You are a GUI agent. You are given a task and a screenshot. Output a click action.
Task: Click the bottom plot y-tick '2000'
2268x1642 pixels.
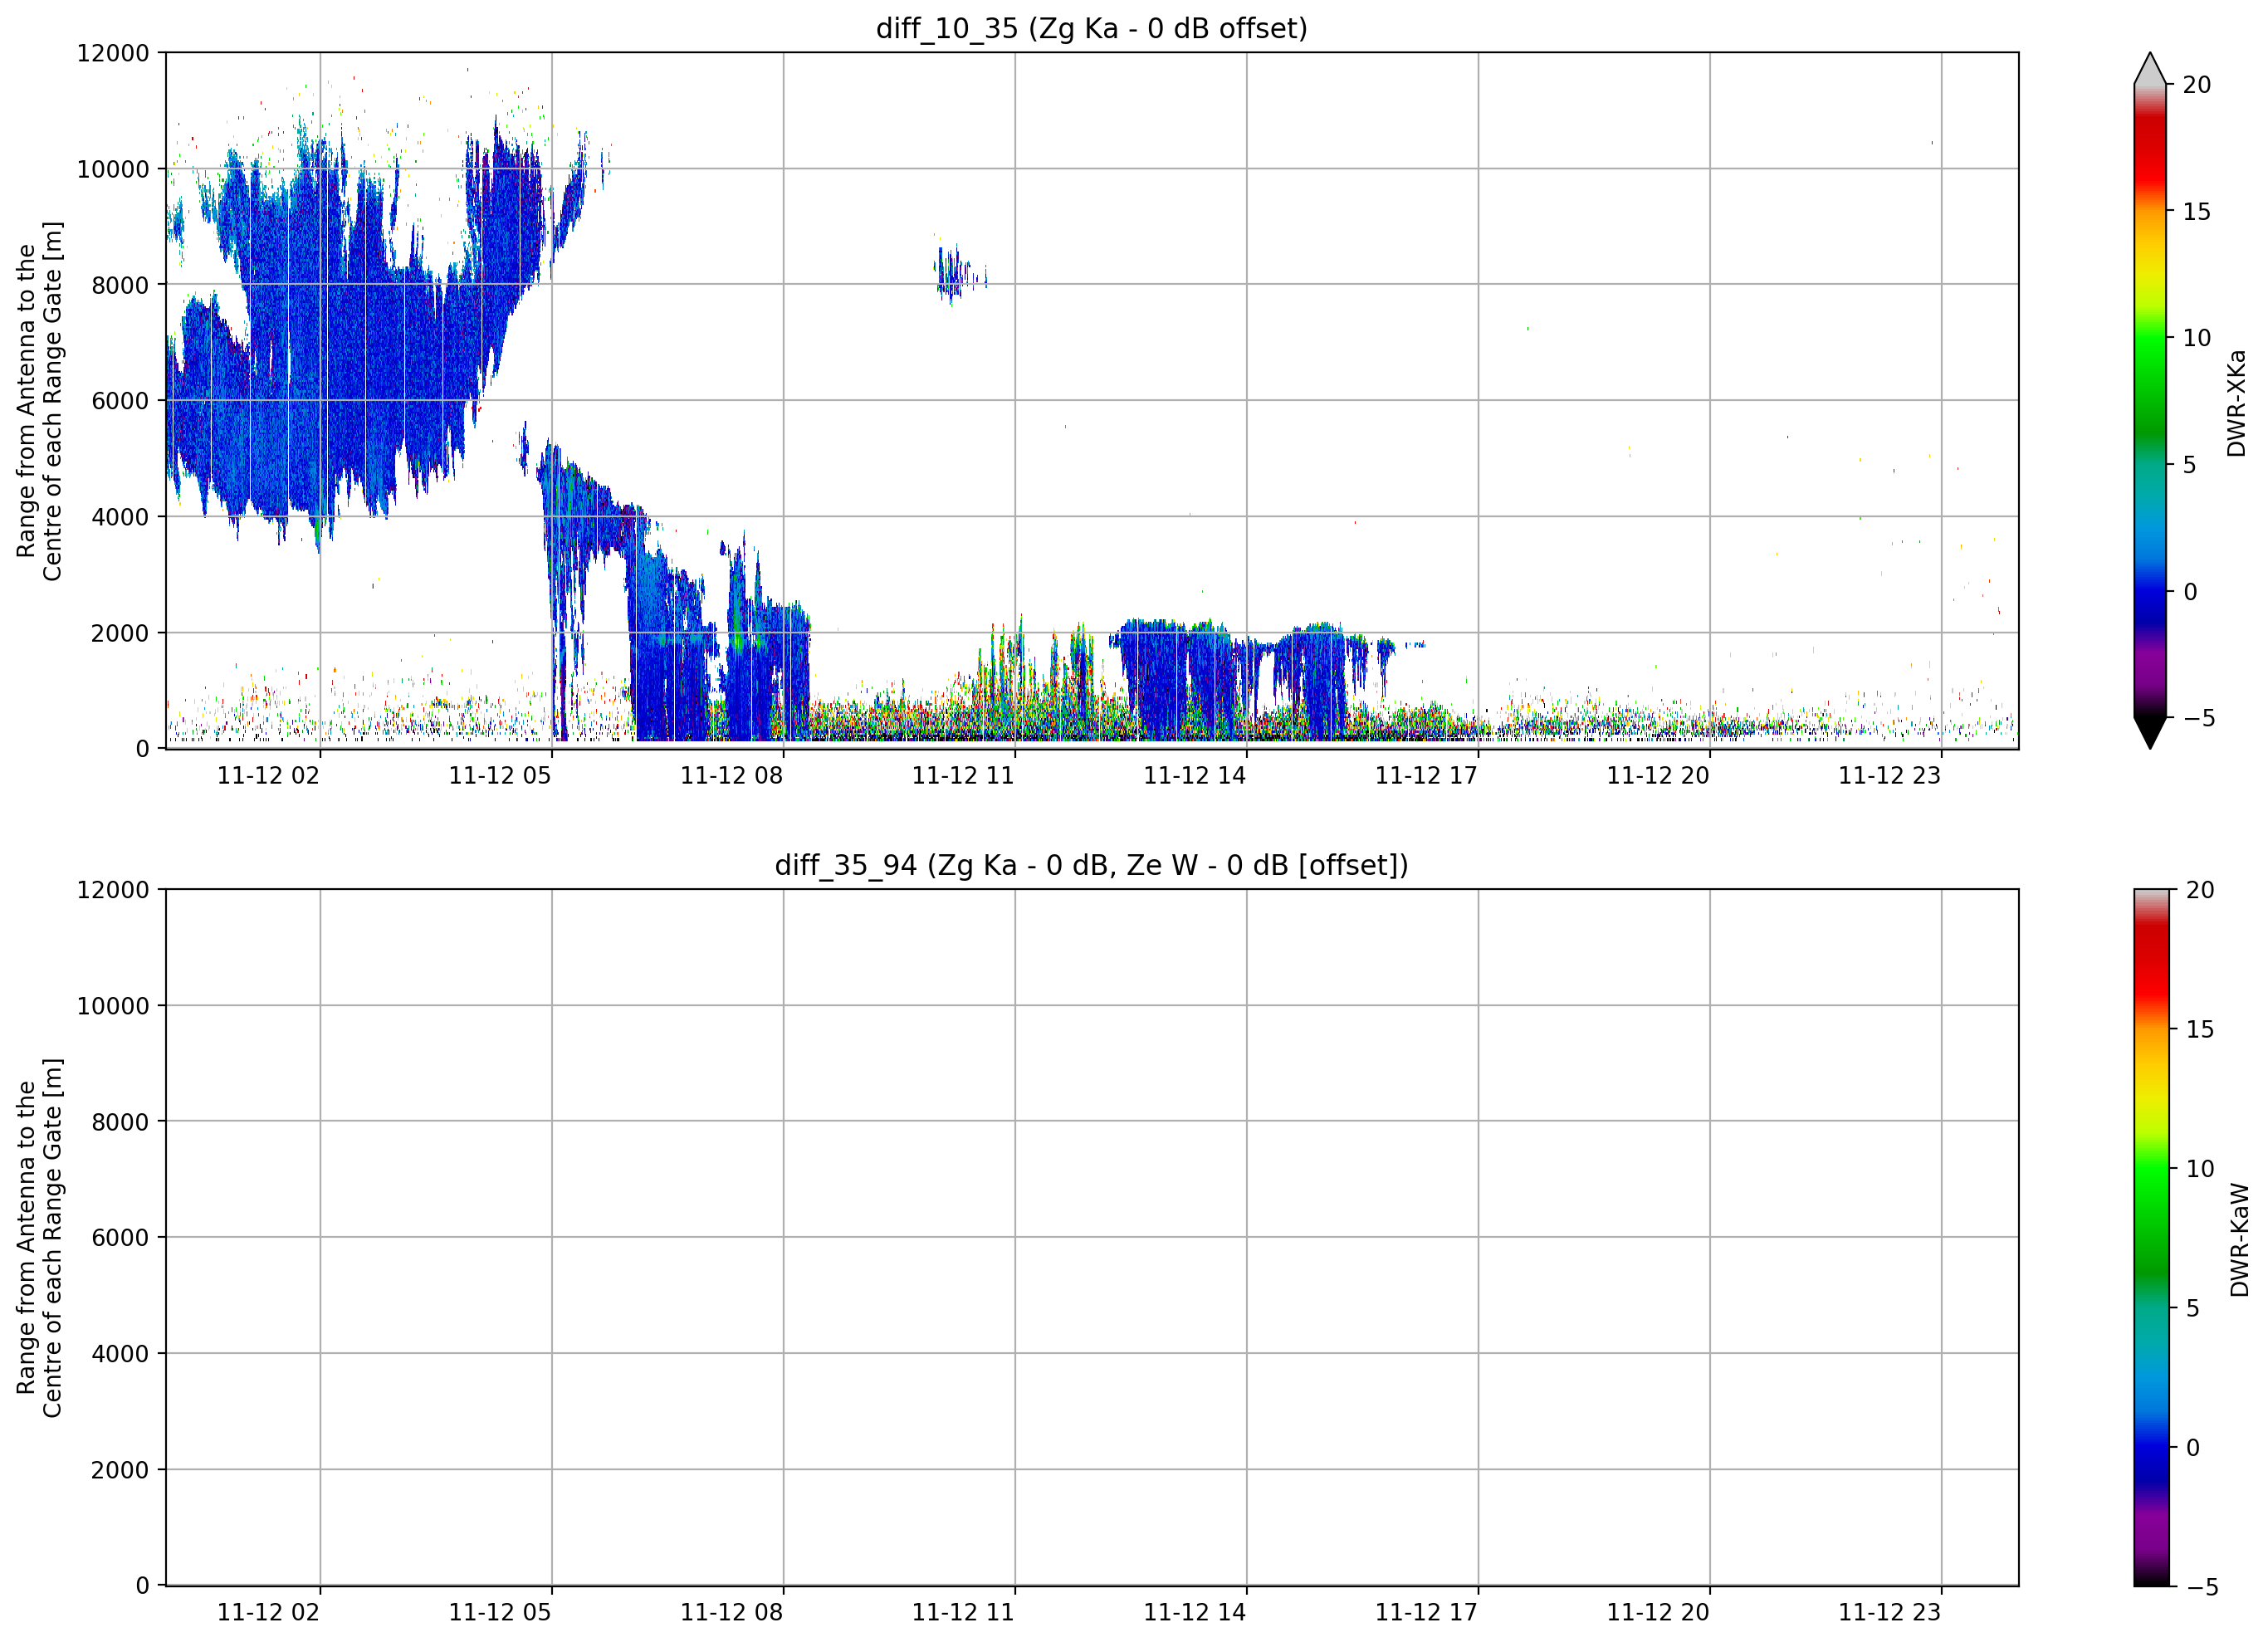tap(120, 1470)
